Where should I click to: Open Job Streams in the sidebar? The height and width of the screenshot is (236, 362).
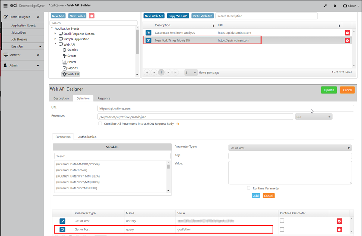click(x=19, y=39)
